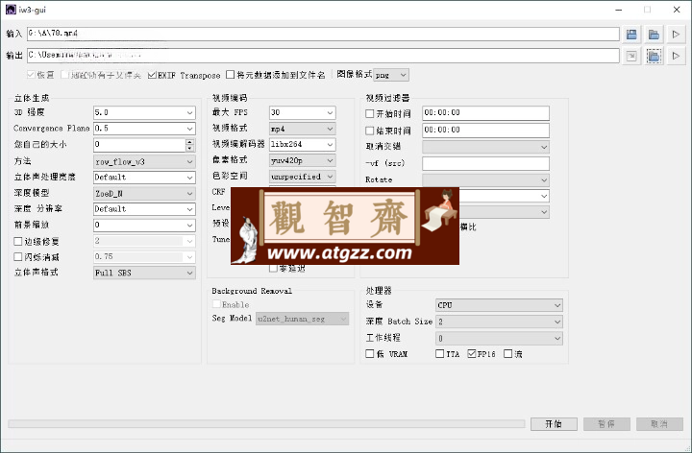Click the 开始时间 00:00:00 field
The width and height of the screenshot is (692, 453).
tap(486, 113)
